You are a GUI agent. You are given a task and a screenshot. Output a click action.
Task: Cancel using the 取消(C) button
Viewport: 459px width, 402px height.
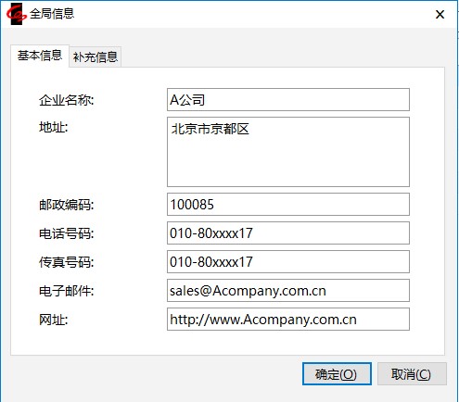(x=412, y=374)
